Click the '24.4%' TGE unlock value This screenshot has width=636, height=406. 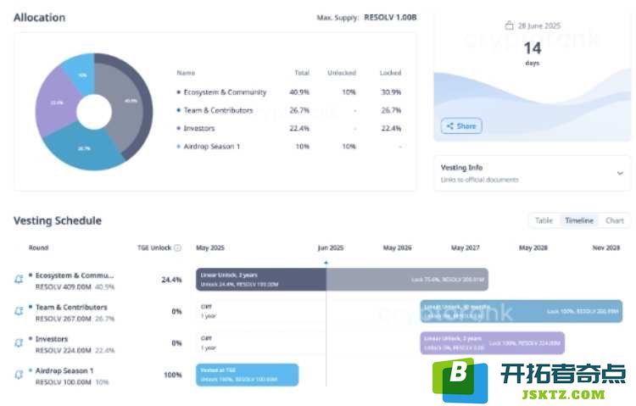(171, 280)
